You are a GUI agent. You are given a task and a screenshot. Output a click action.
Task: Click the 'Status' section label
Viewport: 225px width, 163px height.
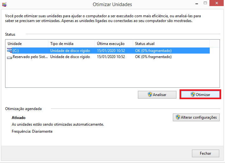(x=10, y=34)
